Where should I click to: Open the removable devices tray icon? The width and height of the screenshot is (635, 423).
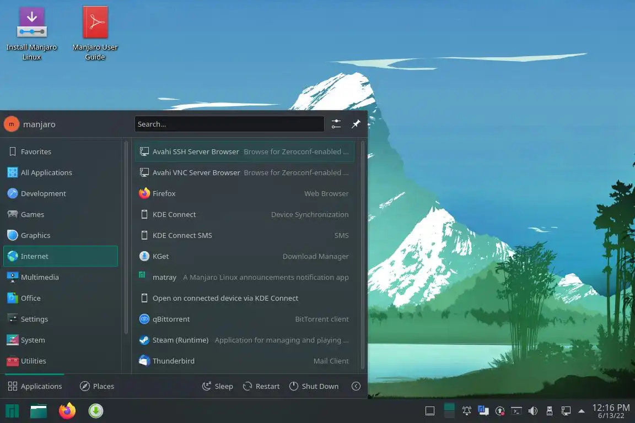click(x=550, y=411)
